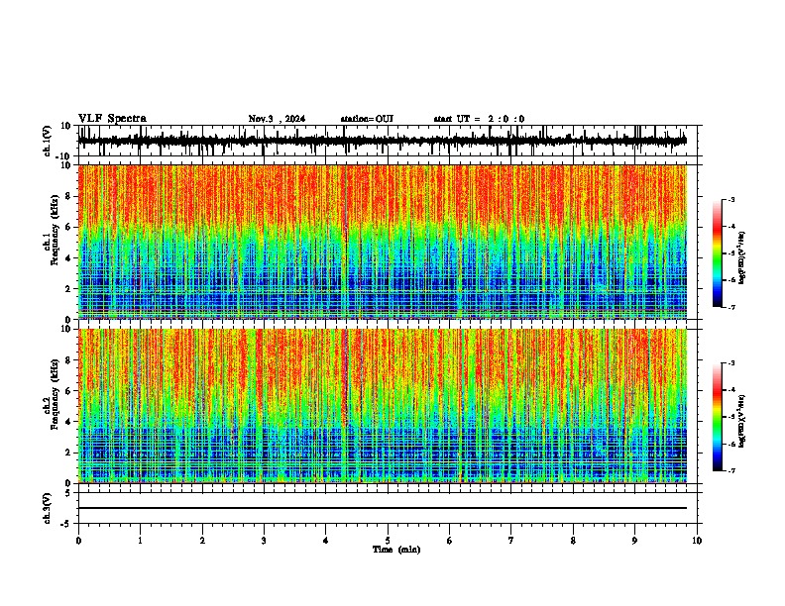Click the "-7" label on the ch.2 color bar
The height and width of the screenshot is (606, 785).
[x=731, y=471]
